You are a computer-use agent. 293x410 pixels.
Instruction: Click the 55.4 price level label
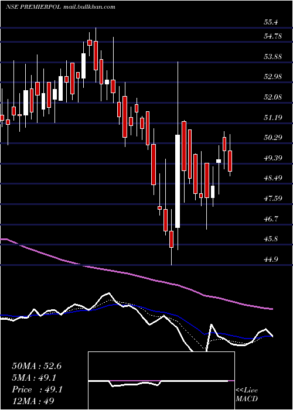coord(271,22)
